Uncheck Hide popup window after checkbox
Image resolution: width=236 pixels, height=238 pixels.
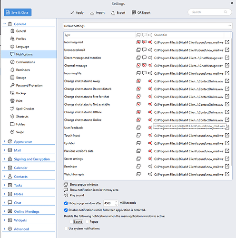point(66,203)
